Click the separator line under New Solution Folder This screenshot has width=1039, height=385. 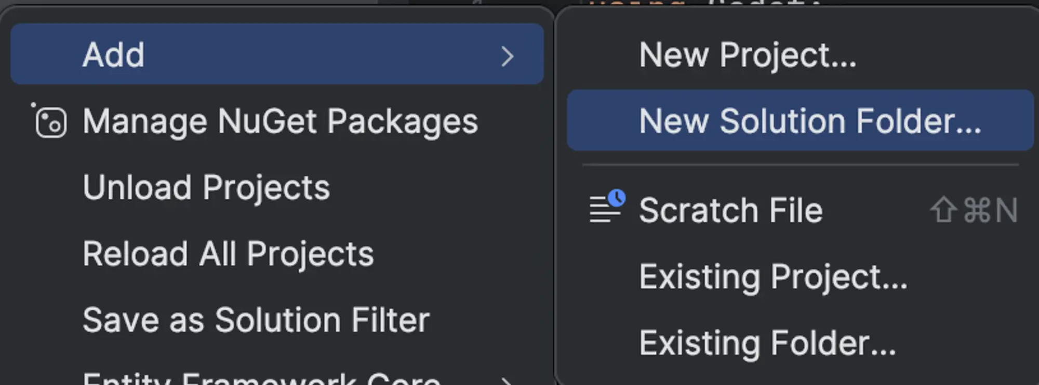(x=800, y=165)
